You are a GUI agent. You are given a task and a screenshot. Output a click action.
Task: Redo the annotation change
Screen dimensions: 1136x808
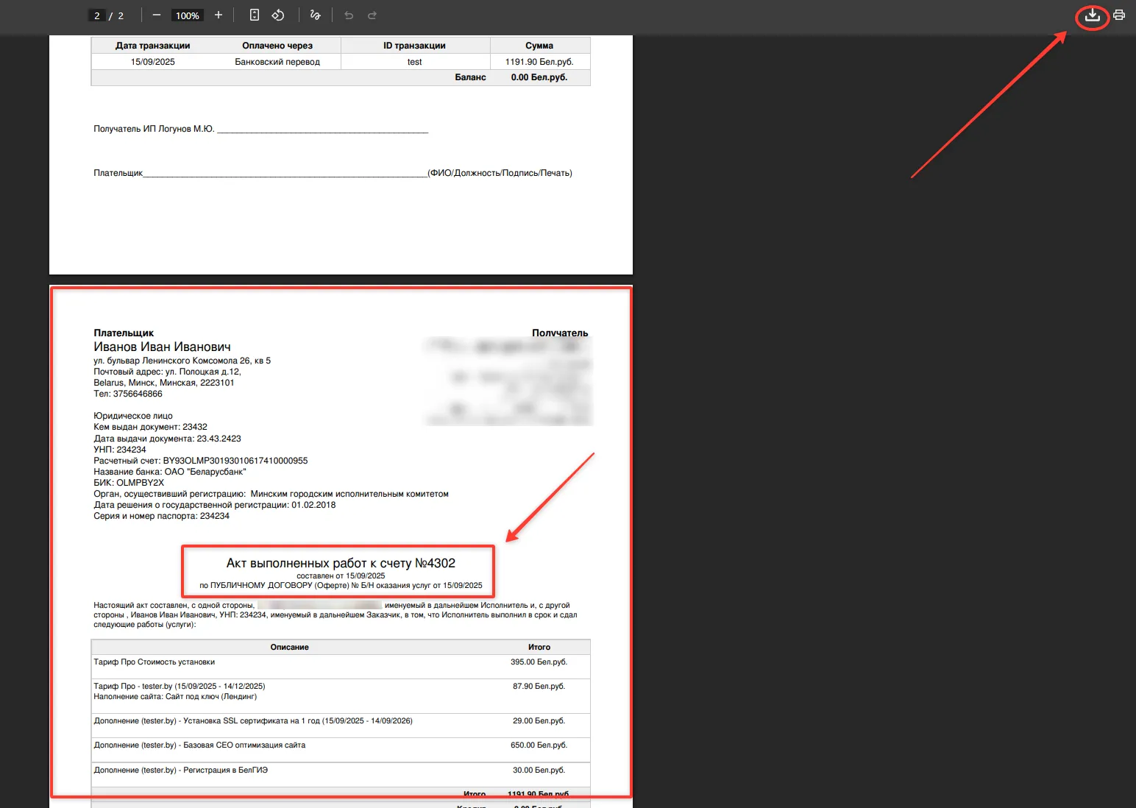click(x=372, y=15)
